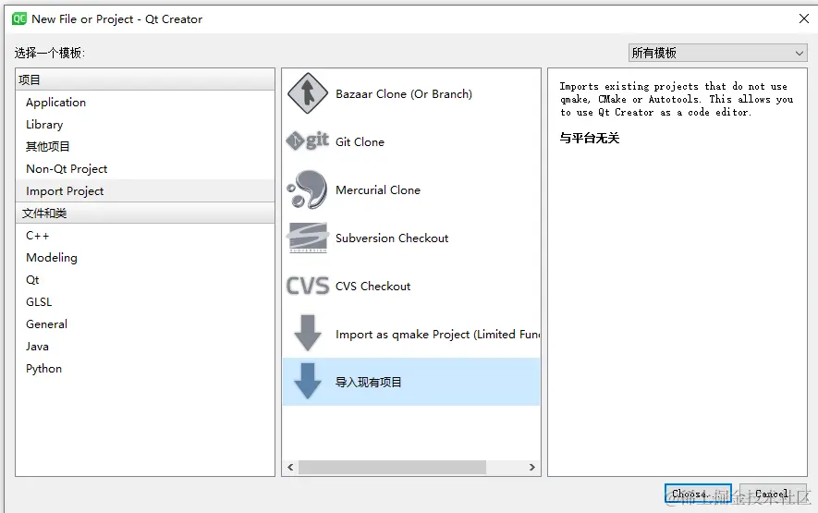Choose Bazaar Clone (Or Branch) template
The height and width of the screenshot is (513, 818).
(411, 94)
